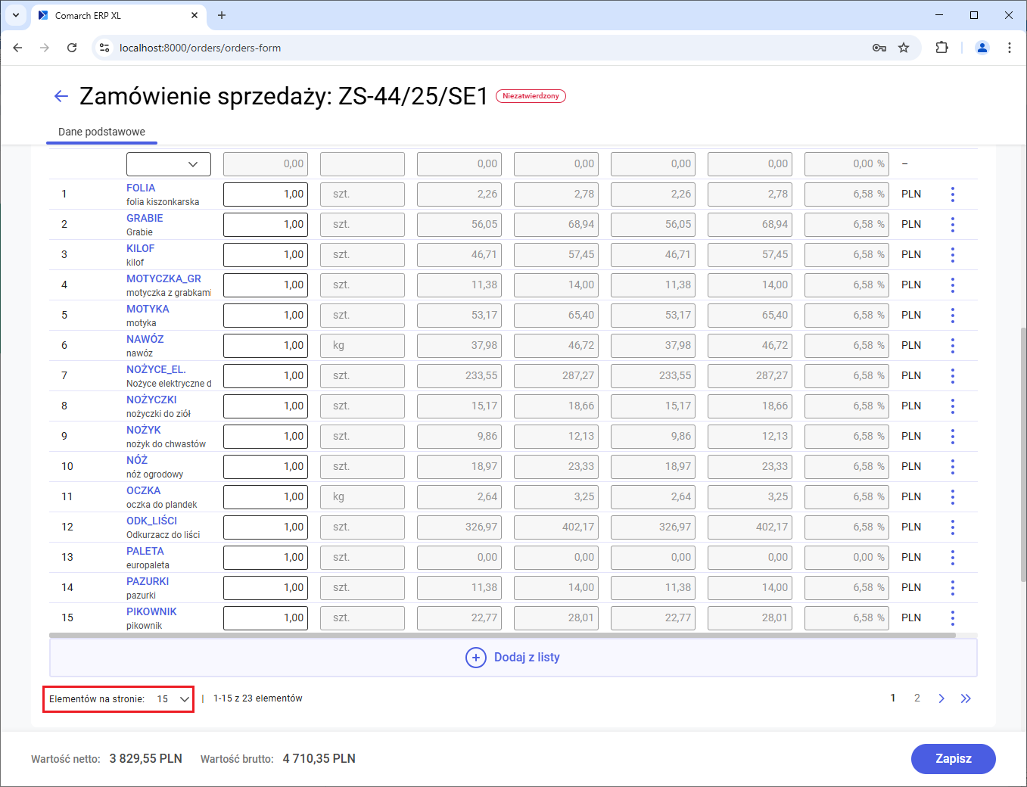Open three-dot menu for FOLIA row

pos(952,194)
